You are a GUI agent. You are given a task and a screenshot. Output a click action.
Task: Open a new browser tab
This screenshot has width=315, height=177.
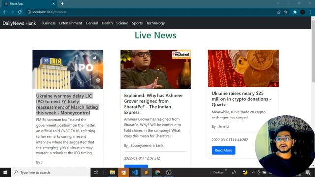62,4
